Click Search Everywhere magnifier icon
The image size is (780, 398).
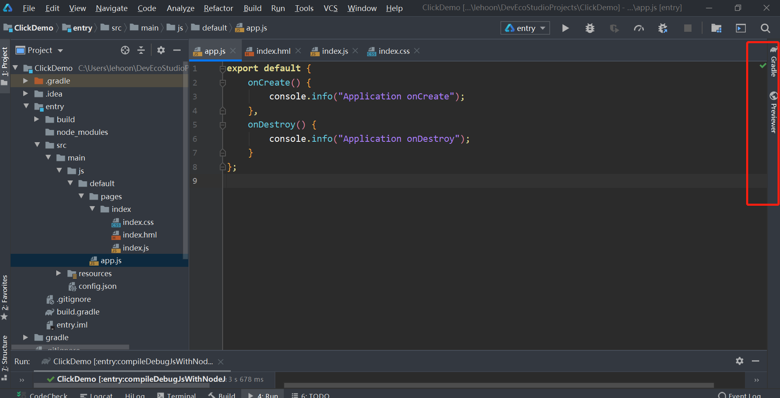point(765,28)
